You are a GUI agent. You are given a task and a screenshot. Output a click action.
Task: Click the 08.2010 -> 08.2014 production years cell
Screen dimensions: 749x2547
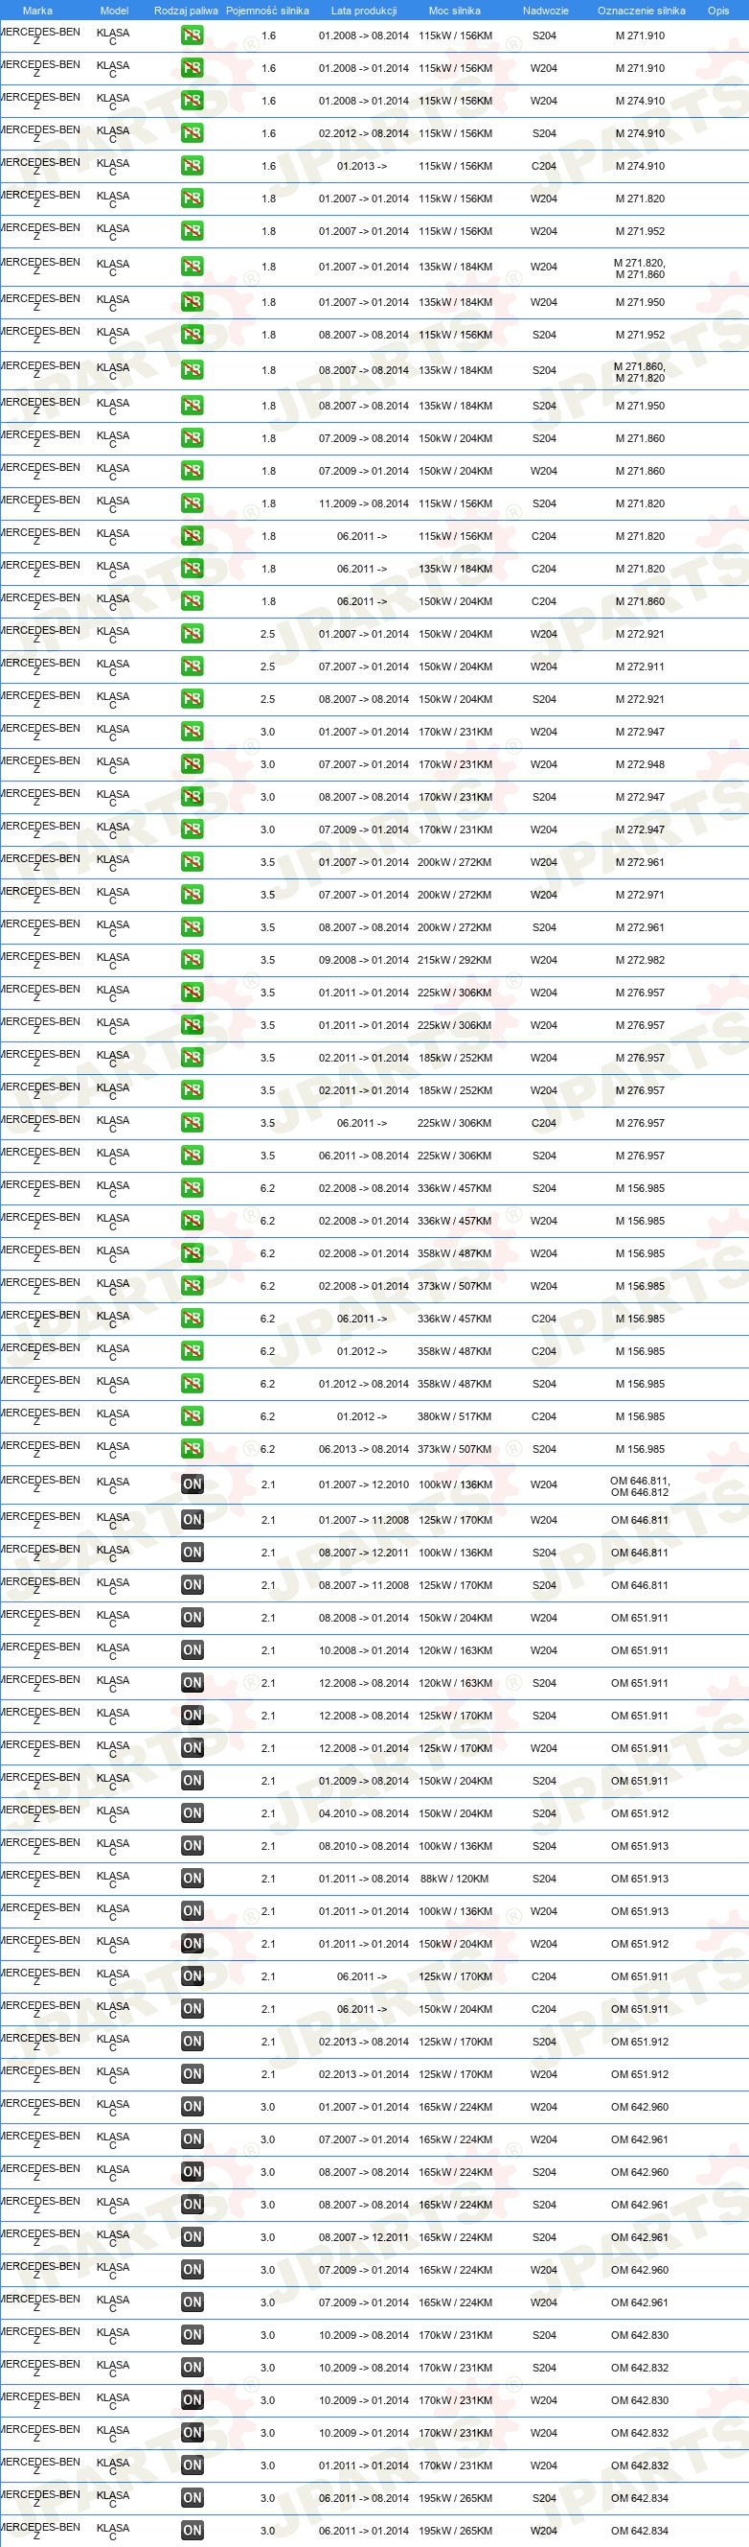click(364, 1846)
